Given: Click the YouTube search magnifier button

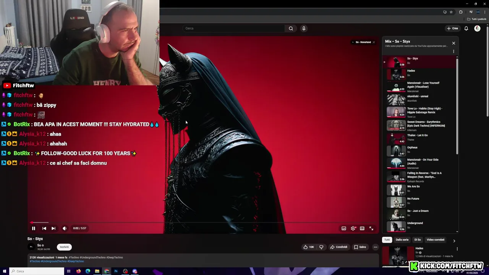Looking at the screenshot, I should [x=291, y=28].
